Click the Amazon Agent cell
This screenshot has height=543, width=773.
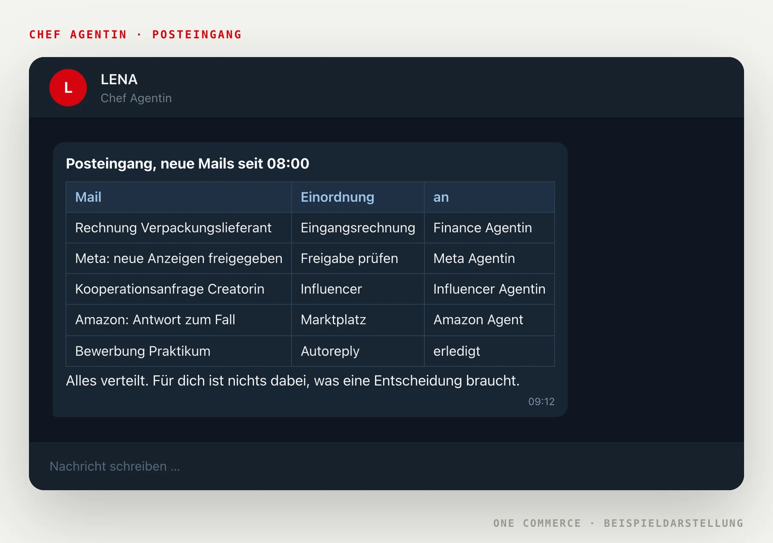click(489, 320)
